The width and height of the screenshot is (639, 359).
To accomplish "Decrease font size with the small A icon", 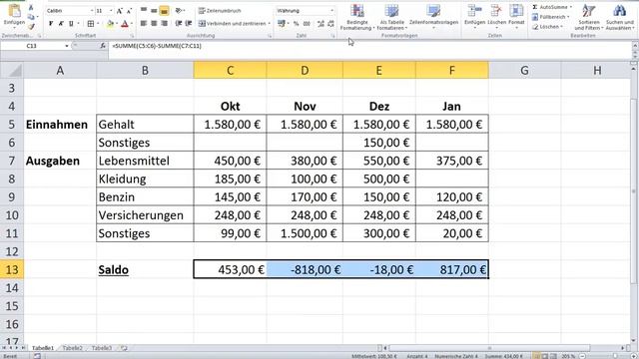I will pos(130,11).
